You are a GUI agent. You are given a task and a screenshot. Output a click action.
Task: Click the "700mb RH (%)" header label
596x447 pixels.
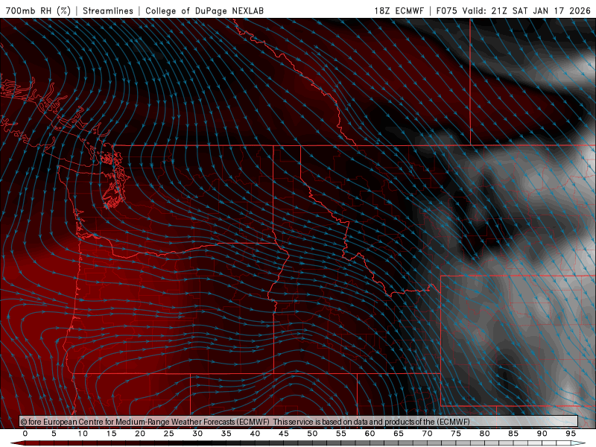pyautogui.click(x=39, y=10)
